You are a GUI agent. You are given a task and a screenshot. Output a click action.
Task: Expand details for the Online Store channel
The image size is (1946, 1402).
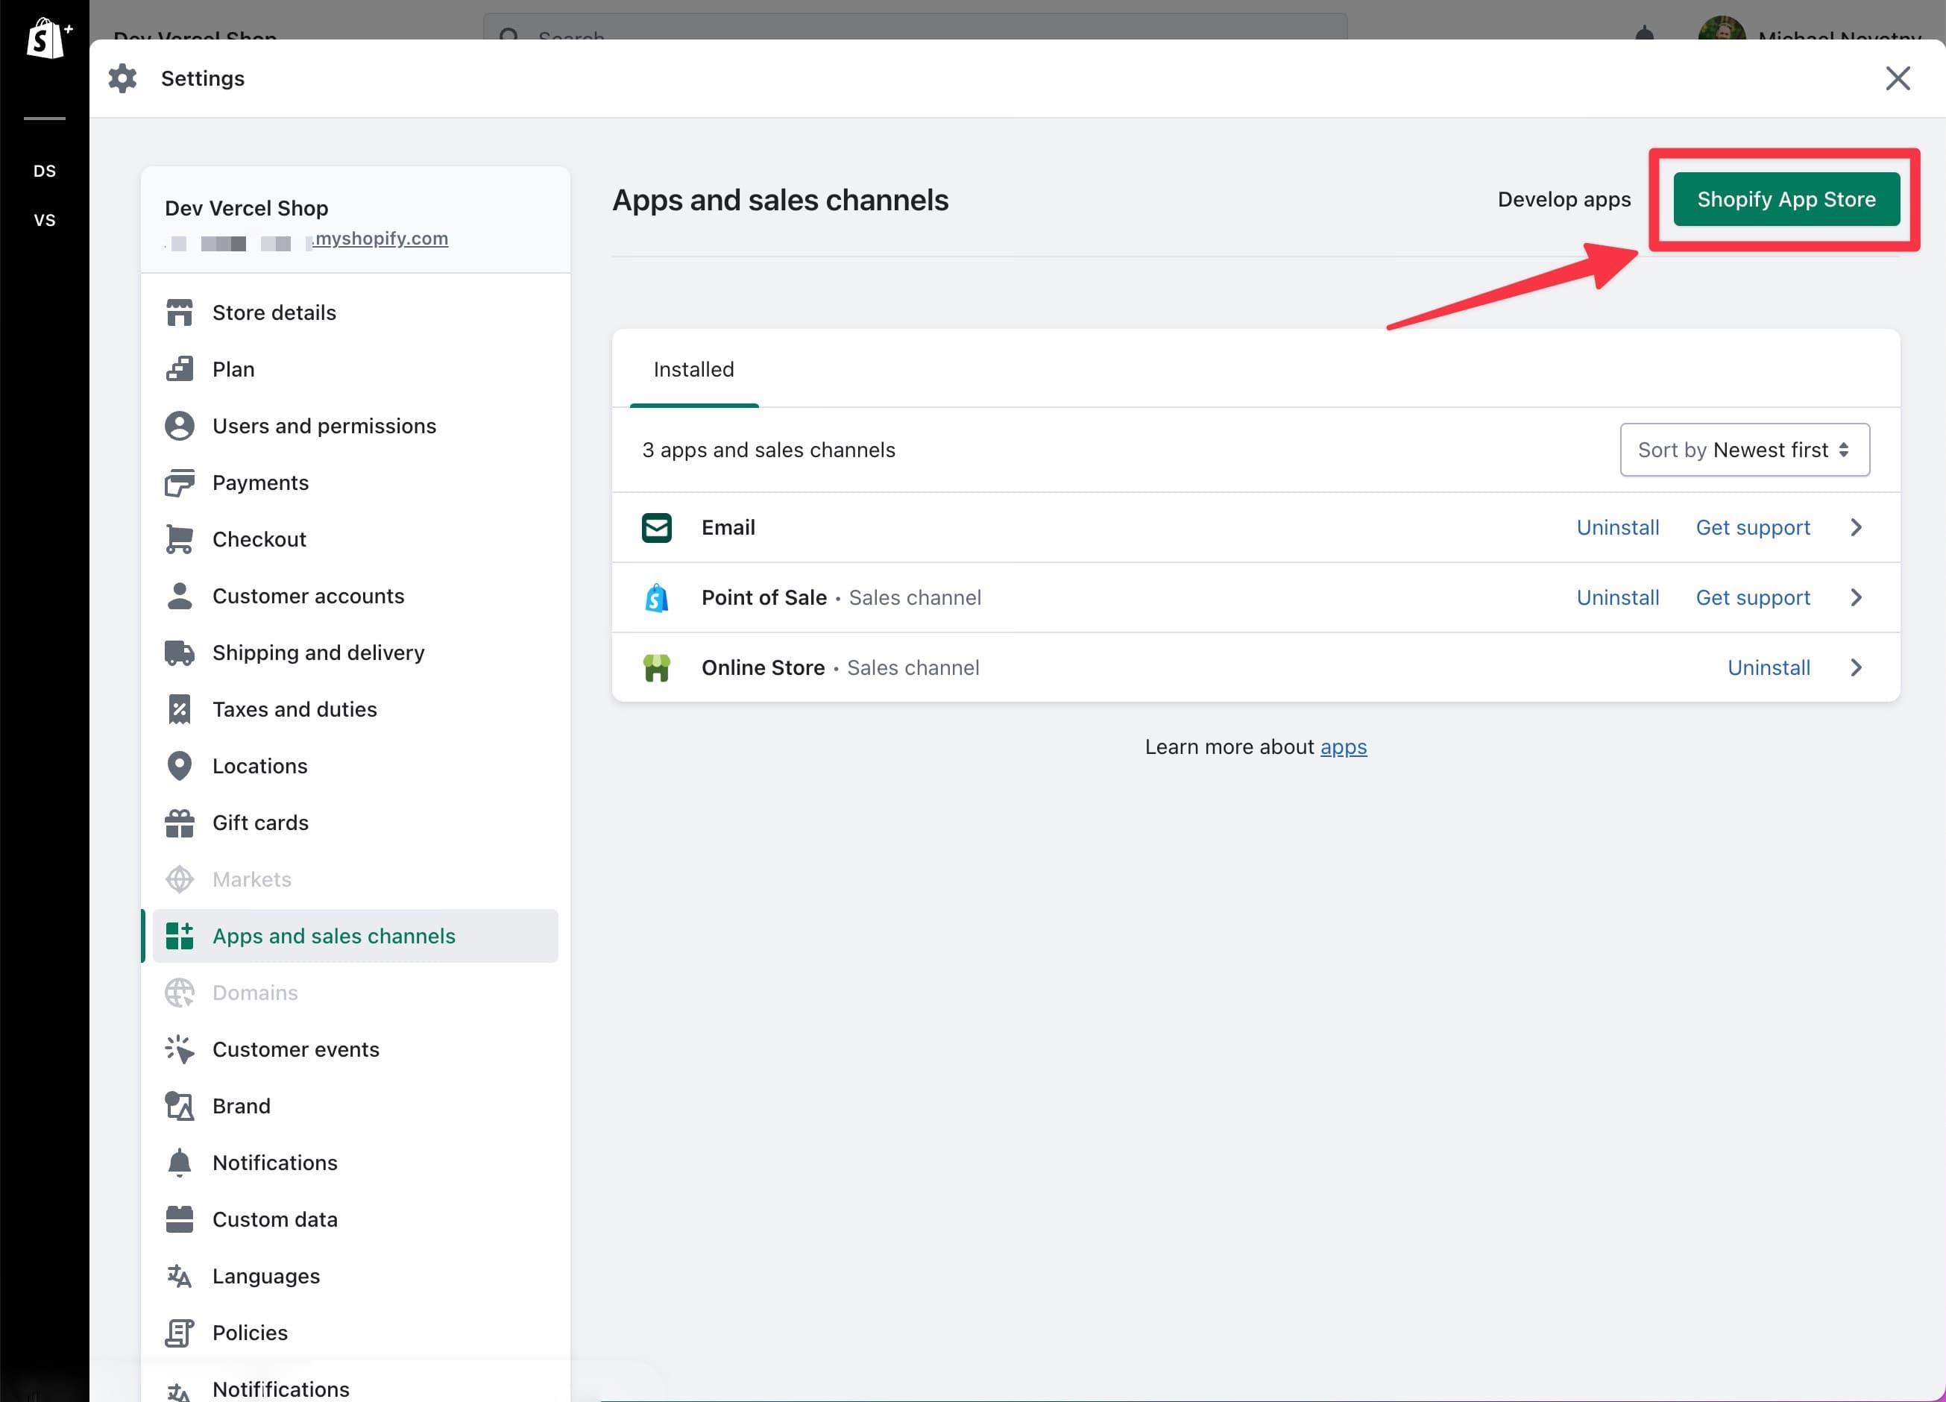coord(1856,667)
